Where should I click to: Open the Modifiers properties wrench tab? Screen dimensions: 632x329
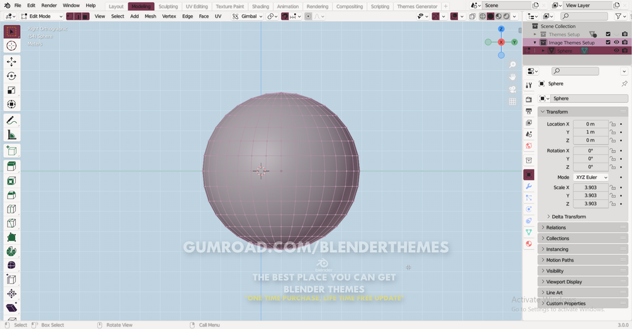pyautogui.click(x=529, y=186)
